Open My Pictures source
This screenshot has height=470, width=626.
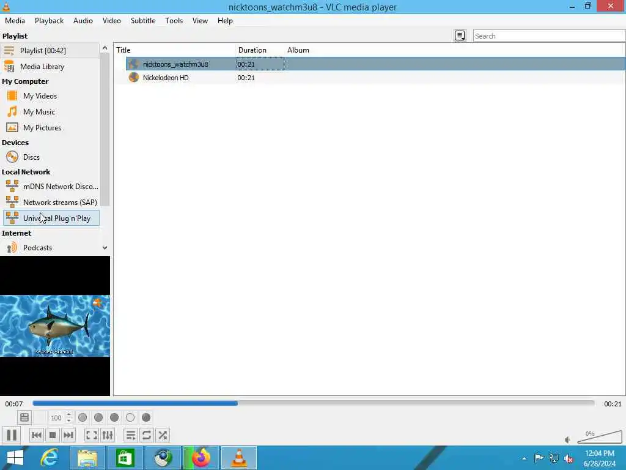[x=50, y=128]
